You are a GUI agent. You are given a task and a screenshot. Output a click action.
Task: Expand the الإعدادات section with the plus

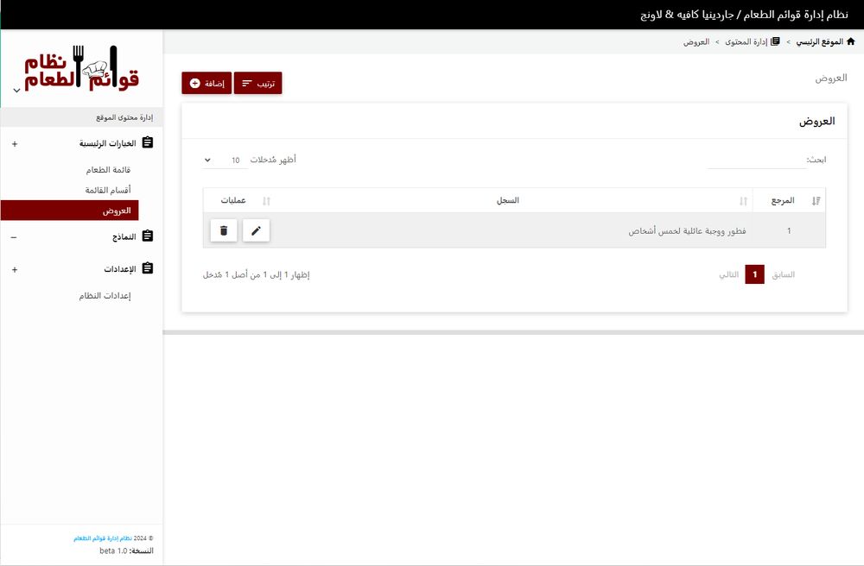[14, 268]
